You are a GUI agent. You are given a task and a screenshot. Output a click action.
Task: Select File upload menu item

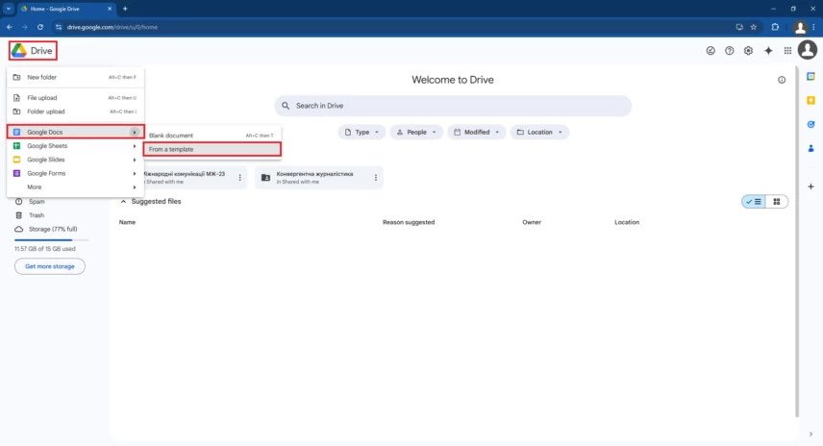(75, 98)
